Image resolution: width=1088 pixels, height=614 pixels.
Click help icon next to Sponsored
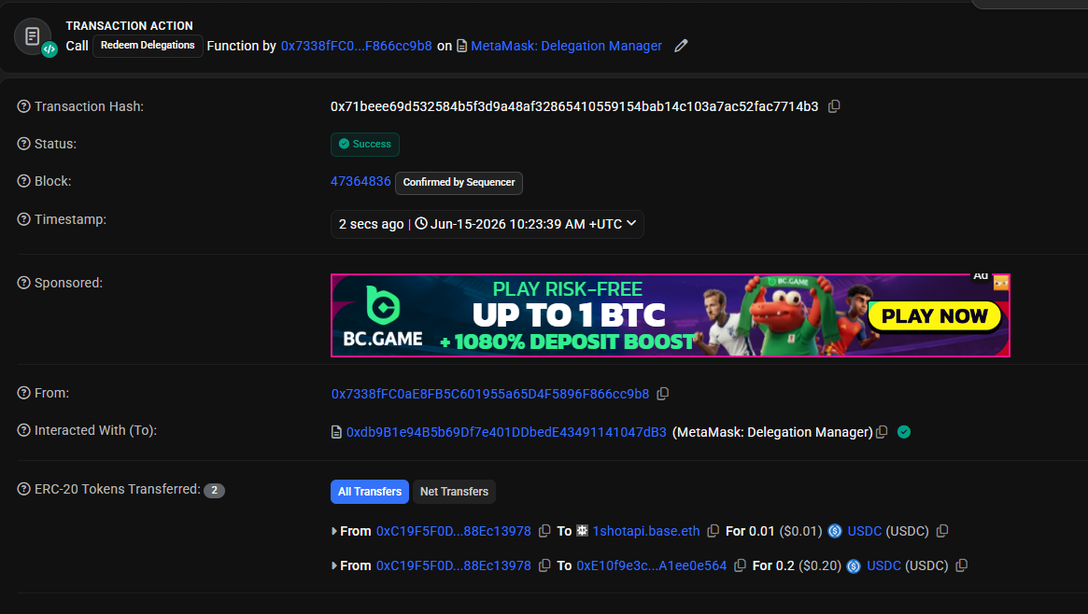[23, 283]
